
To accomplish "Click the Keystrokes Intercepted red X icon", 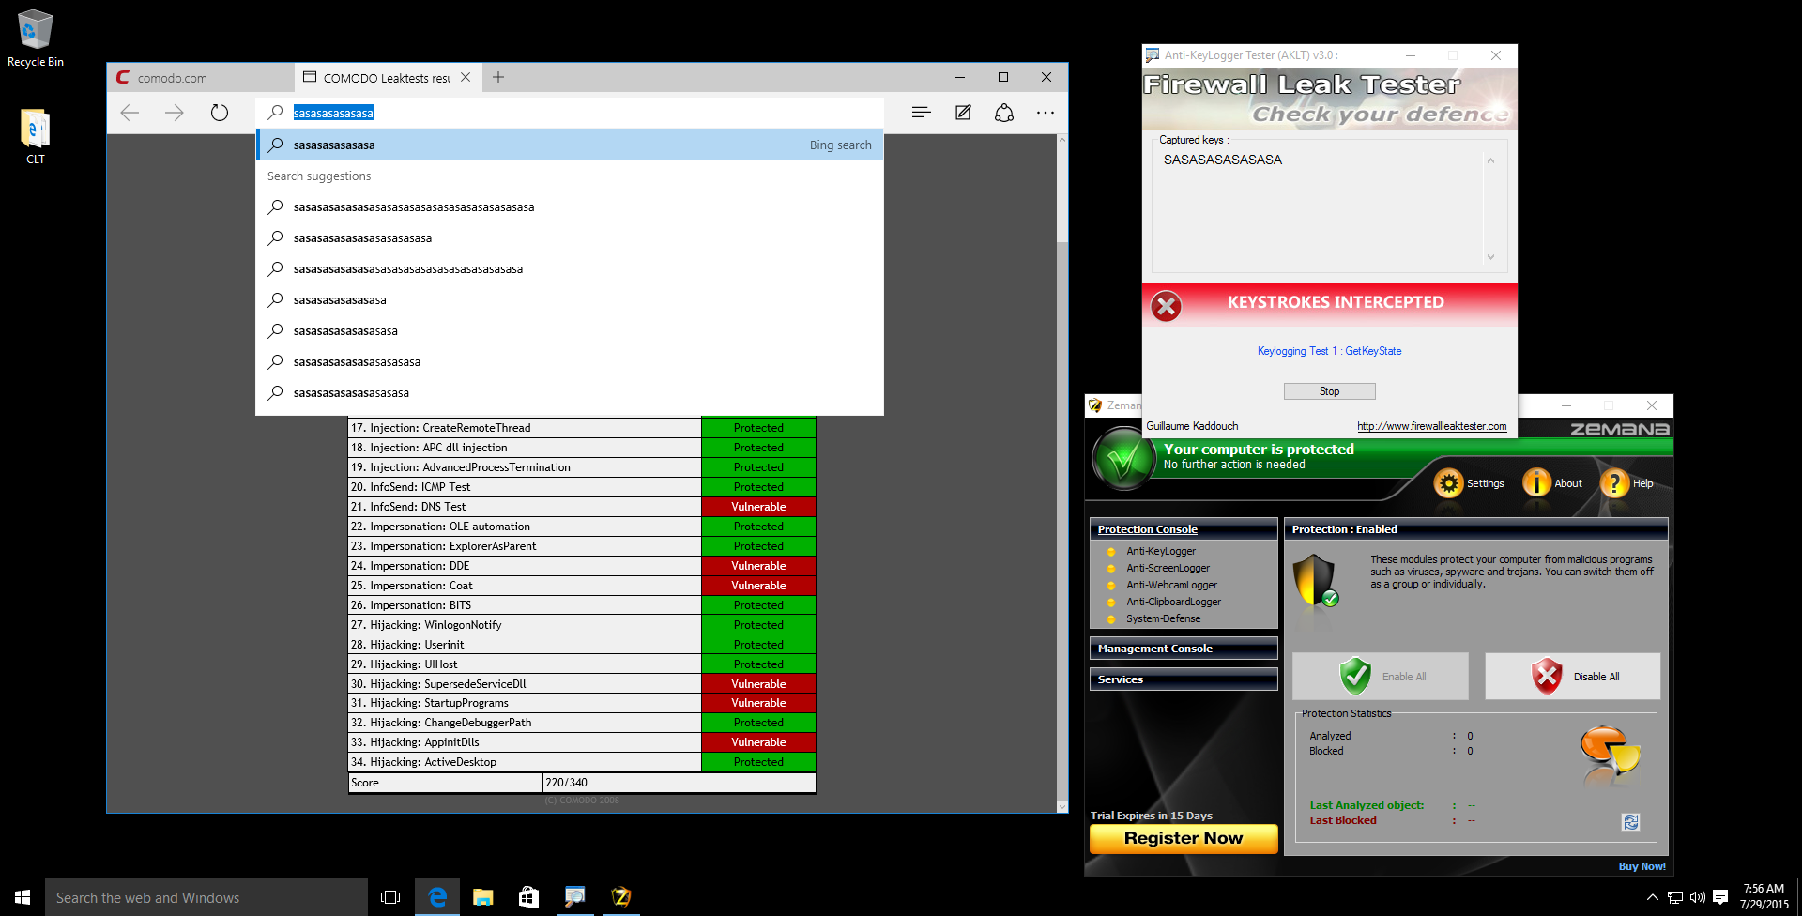I will pyautogui.click(x=1166, y=306).
